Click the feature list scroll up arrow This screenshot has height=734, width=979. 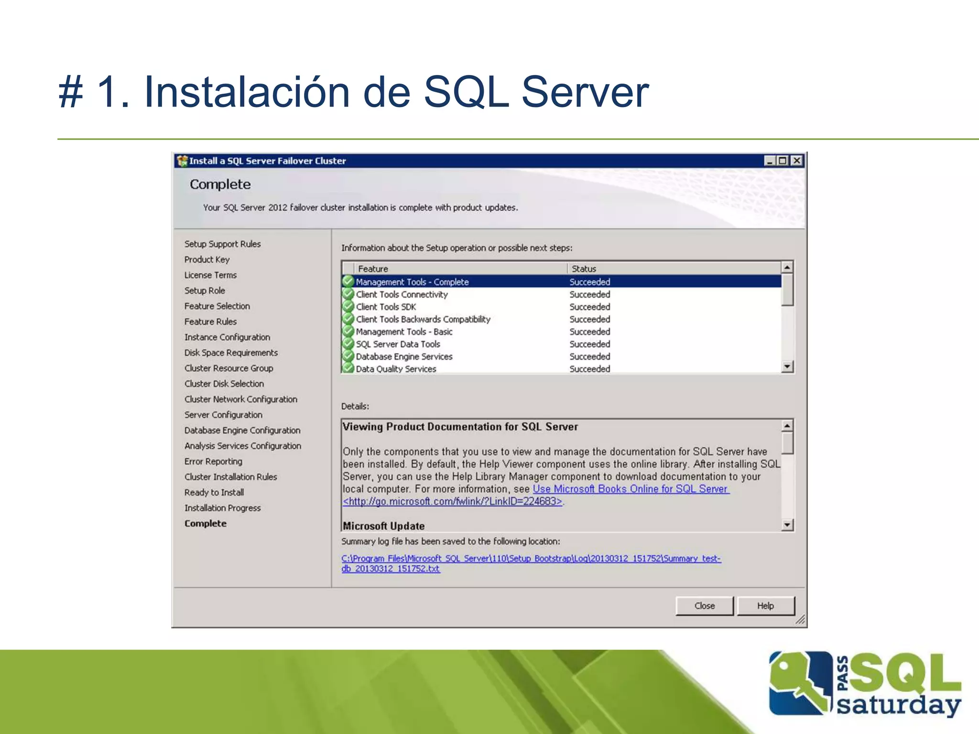[x=787, y=267]
